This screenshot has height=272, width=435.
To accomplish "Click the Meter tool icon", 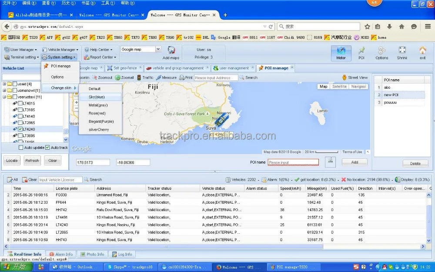I will pos(341,50).
